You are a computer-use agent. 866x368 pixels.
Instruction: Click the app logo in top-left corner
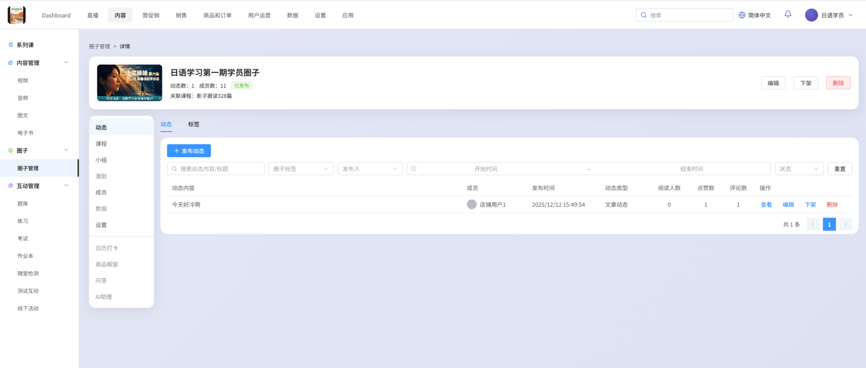pos(17,15)
